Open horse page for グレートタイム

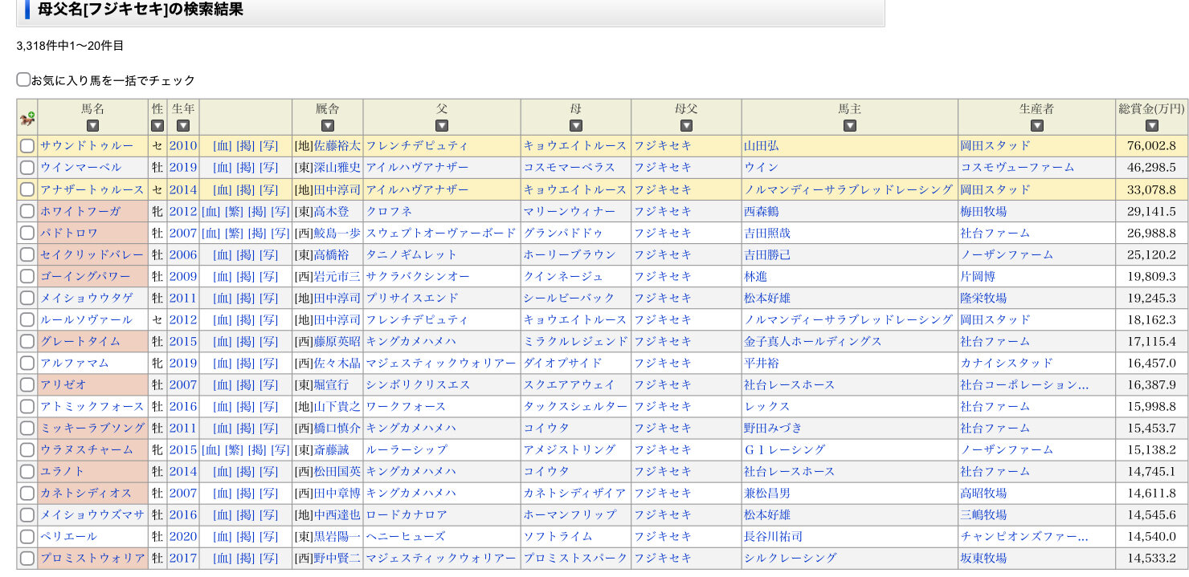(80, 341)
